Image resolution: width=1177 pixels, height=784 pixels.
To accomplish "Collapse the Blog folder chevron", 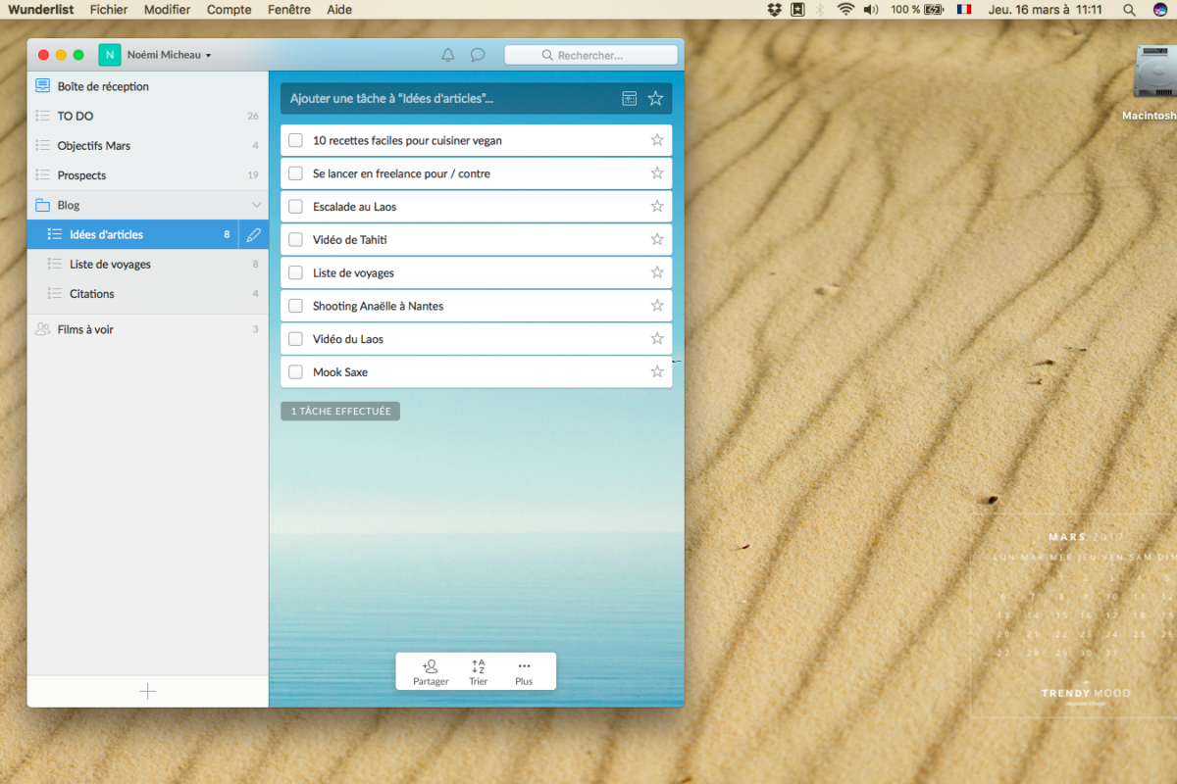I will tap(257, 205).
